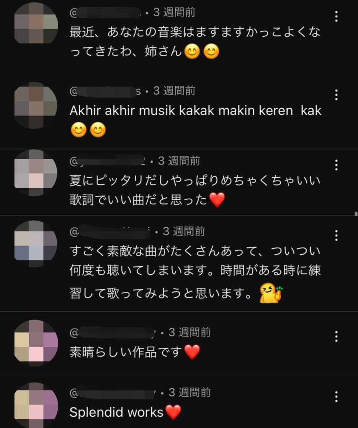Tap avatar of すごく素敵な曲 commenter

tap(36, 244)
